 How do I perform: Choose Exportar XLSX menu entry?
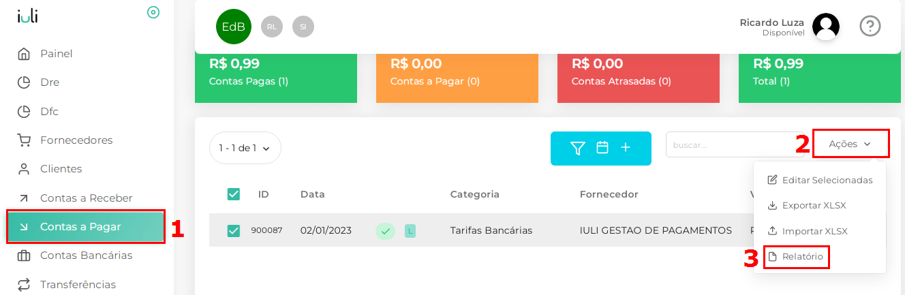(807, 205)
